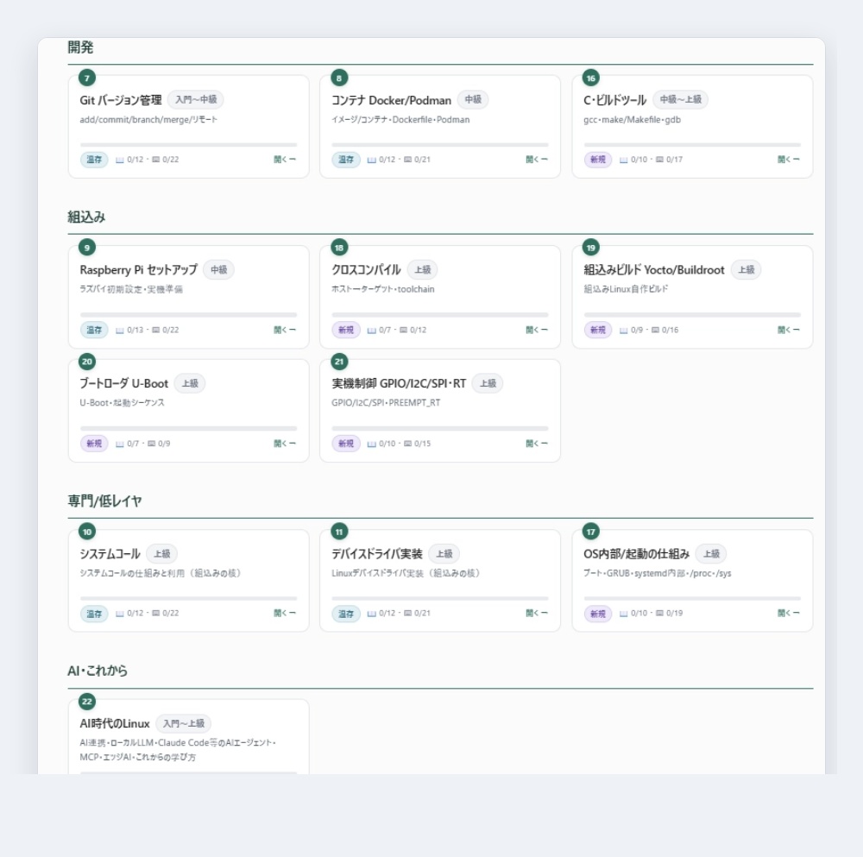
Task: Click the book icon on OS内部/起動の仕組み card
Action: pos(624,613)
